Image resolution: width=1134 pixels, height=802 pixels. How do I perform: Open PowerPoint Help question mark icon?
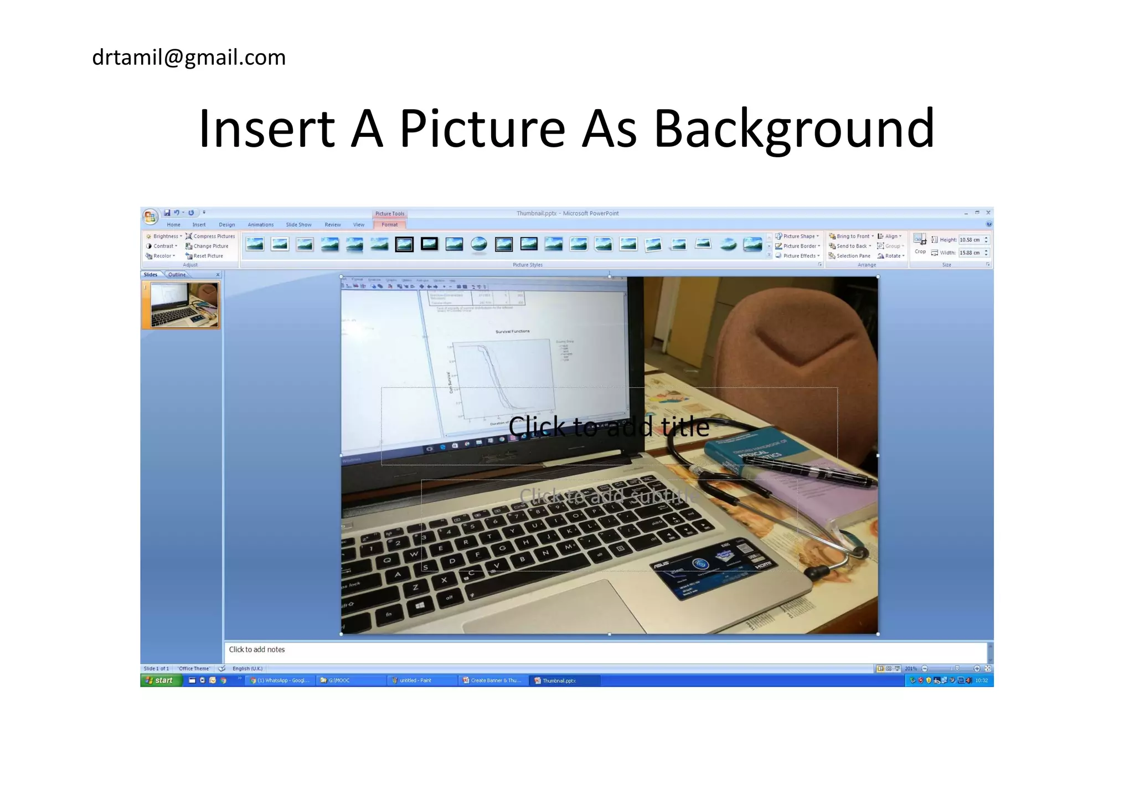[988, 224]
